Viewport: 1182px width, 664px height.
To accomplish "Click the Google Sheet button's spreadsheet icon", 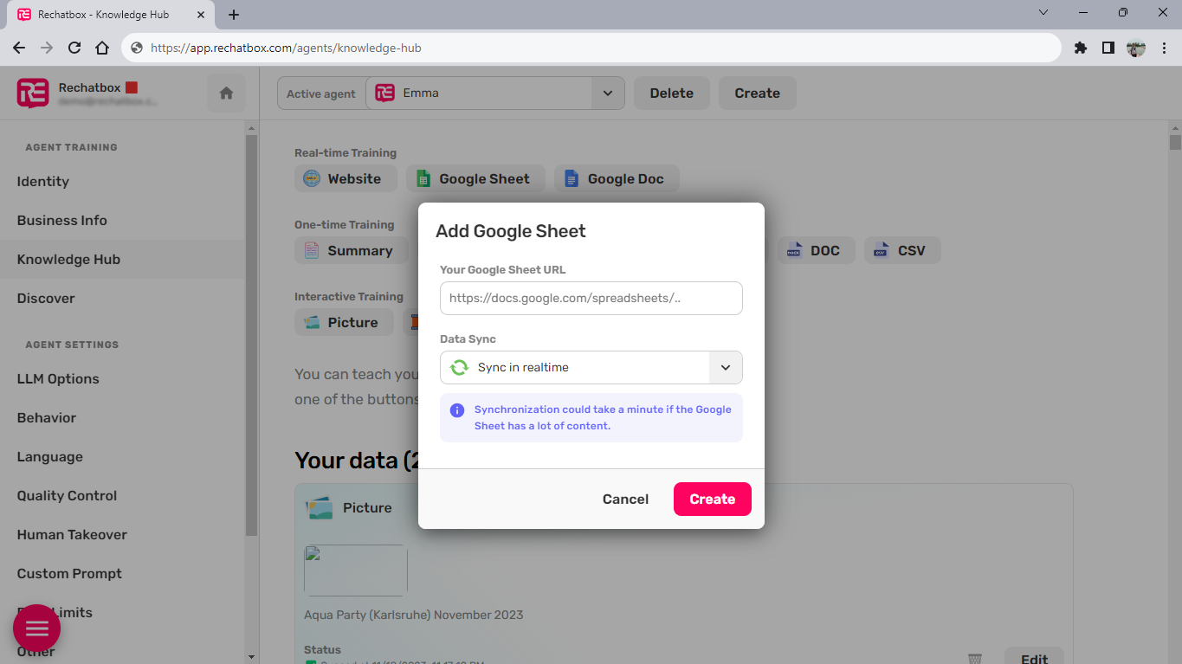I will (423, 179).
